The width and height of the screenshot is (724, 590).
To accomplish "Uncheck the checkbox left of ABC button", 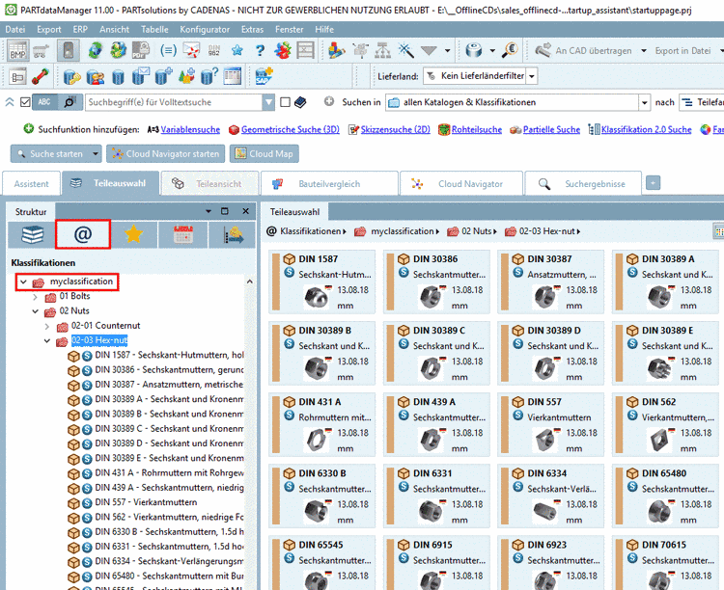I will 25,102.
